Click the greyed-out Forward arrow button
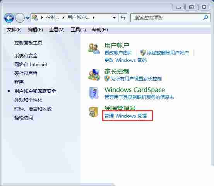The image size is (214, 186). [20, 18]
